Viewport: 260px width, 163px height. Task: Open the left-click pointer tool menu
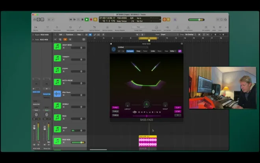[137, 35]
